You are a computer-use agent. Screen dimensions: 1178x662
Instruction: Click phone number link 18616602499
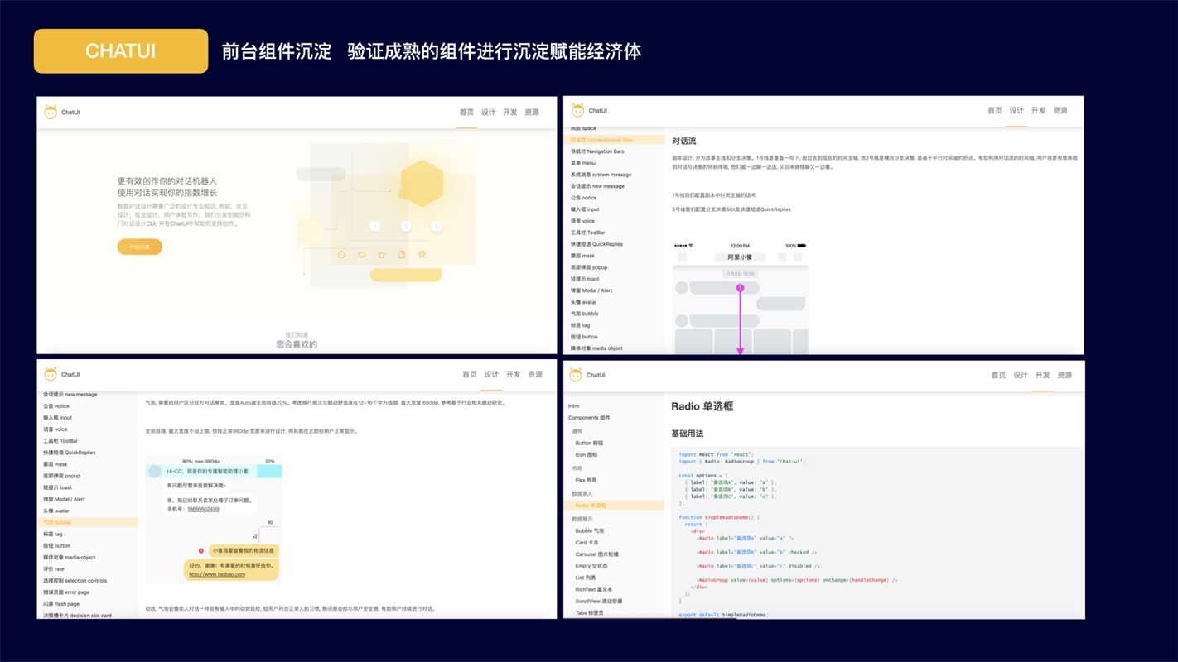tap(203, 509)
